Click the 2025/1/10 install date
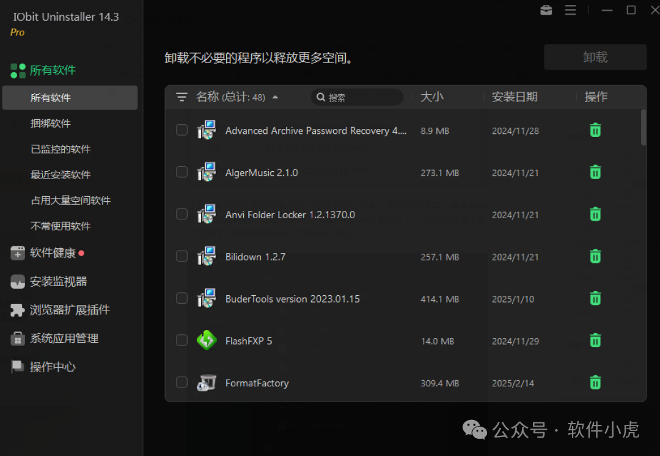Screen dimensions: 660x456 tap(513, 300)
